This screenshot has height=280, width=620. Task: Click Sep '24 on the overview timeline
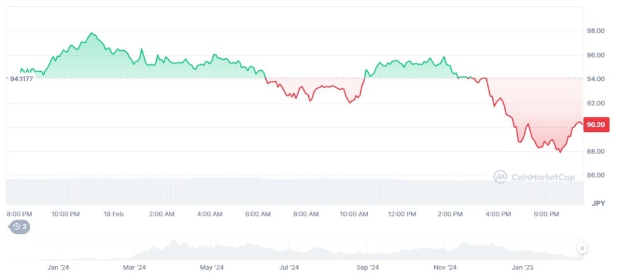coord(367,267)
